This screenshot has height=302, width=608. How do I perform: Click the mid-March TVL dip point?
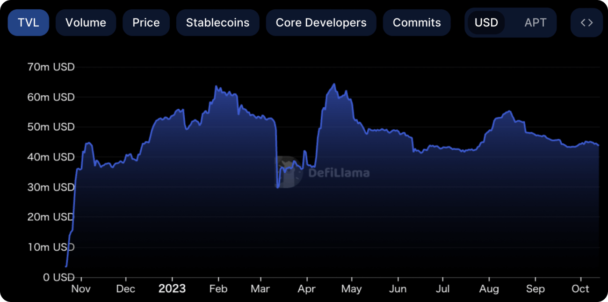click(x=278, y=187)
